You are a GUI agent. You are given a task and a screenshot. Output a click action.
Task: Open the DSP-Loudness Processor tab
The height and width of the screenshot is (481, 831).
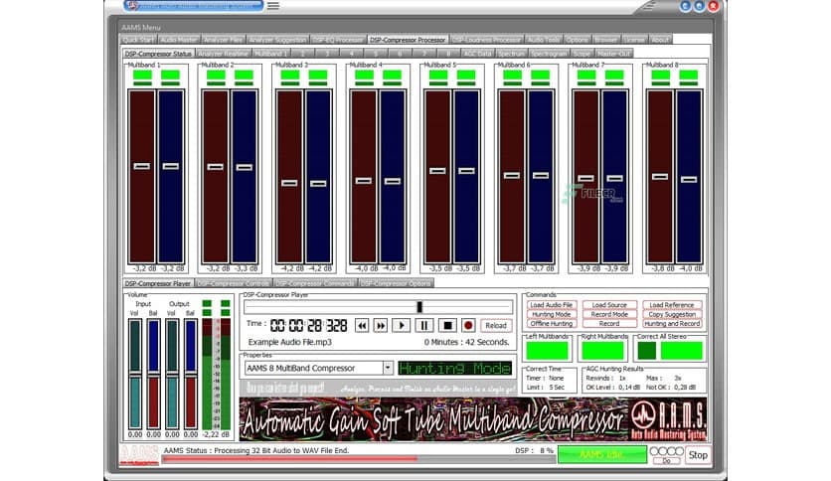(x=486, y=40)
